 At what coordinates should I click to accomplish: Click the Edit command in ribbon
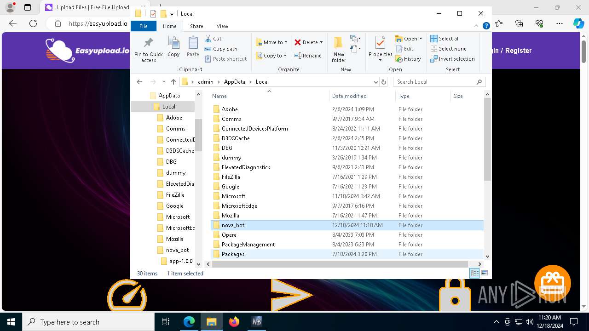pyautogui.click(x=404, y=49)
